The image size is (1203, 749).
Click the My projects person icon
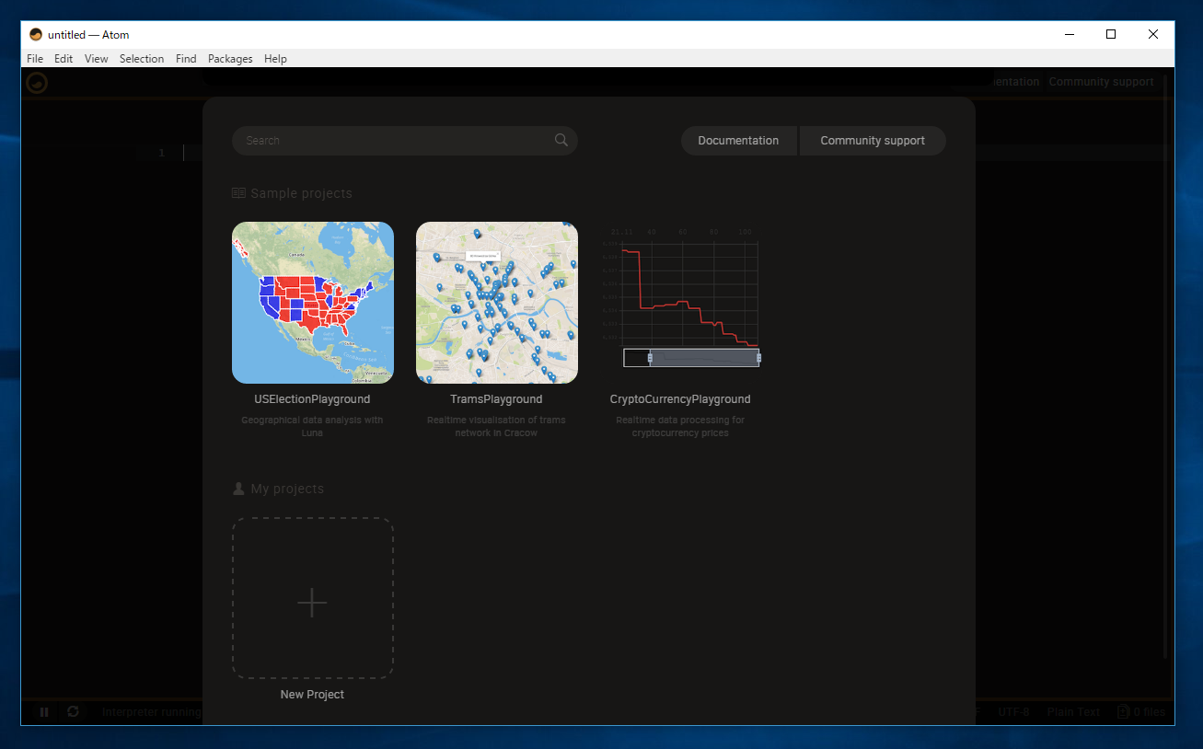coord(238,488)
